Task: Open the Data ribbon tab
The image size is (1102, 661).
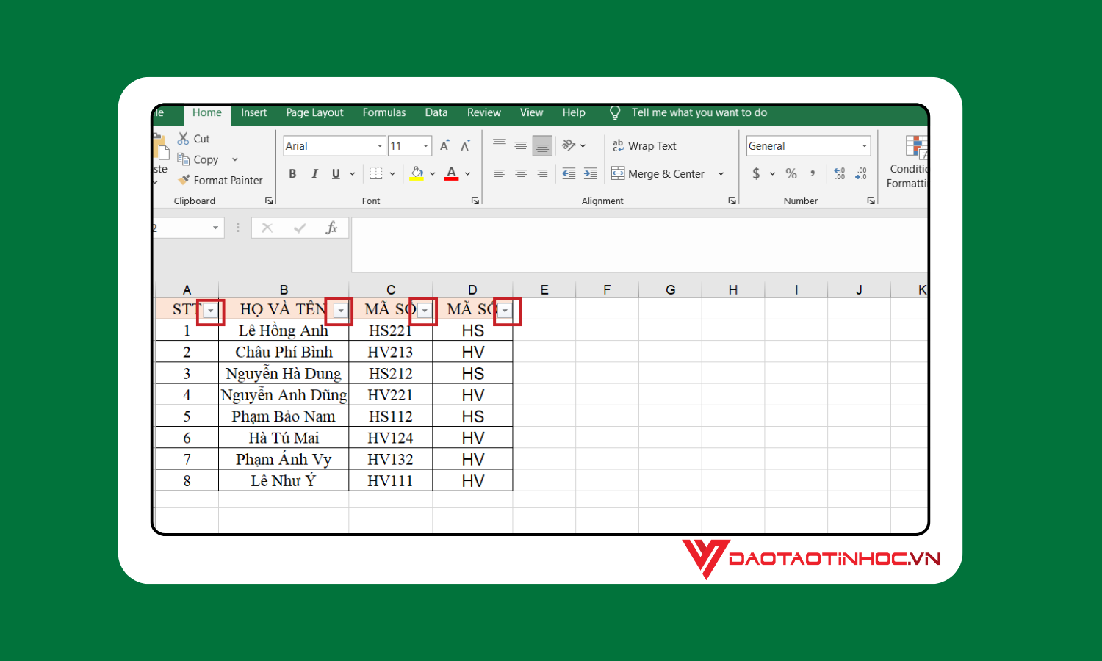Action: (x=436, y=112)
